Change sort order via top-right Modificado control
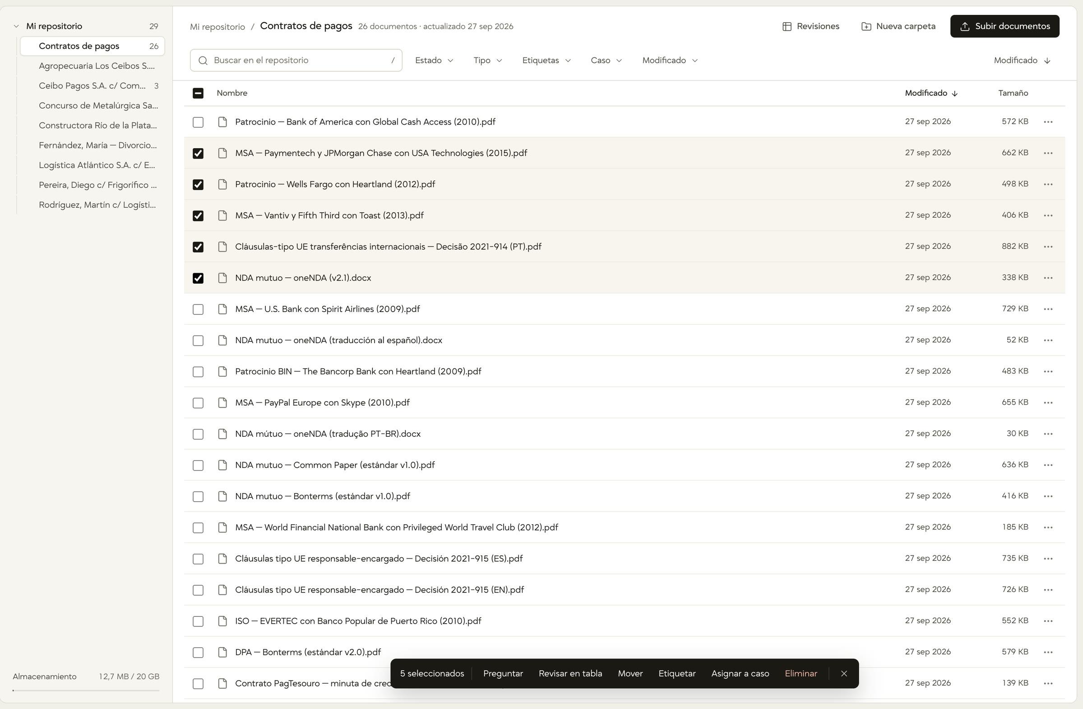The image size is (1083, 709). [1022, 60]
